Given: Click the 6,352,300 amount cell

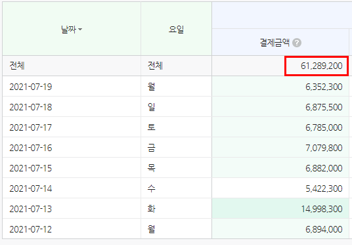Looking at the screenshot, I should tap(280, 86).
